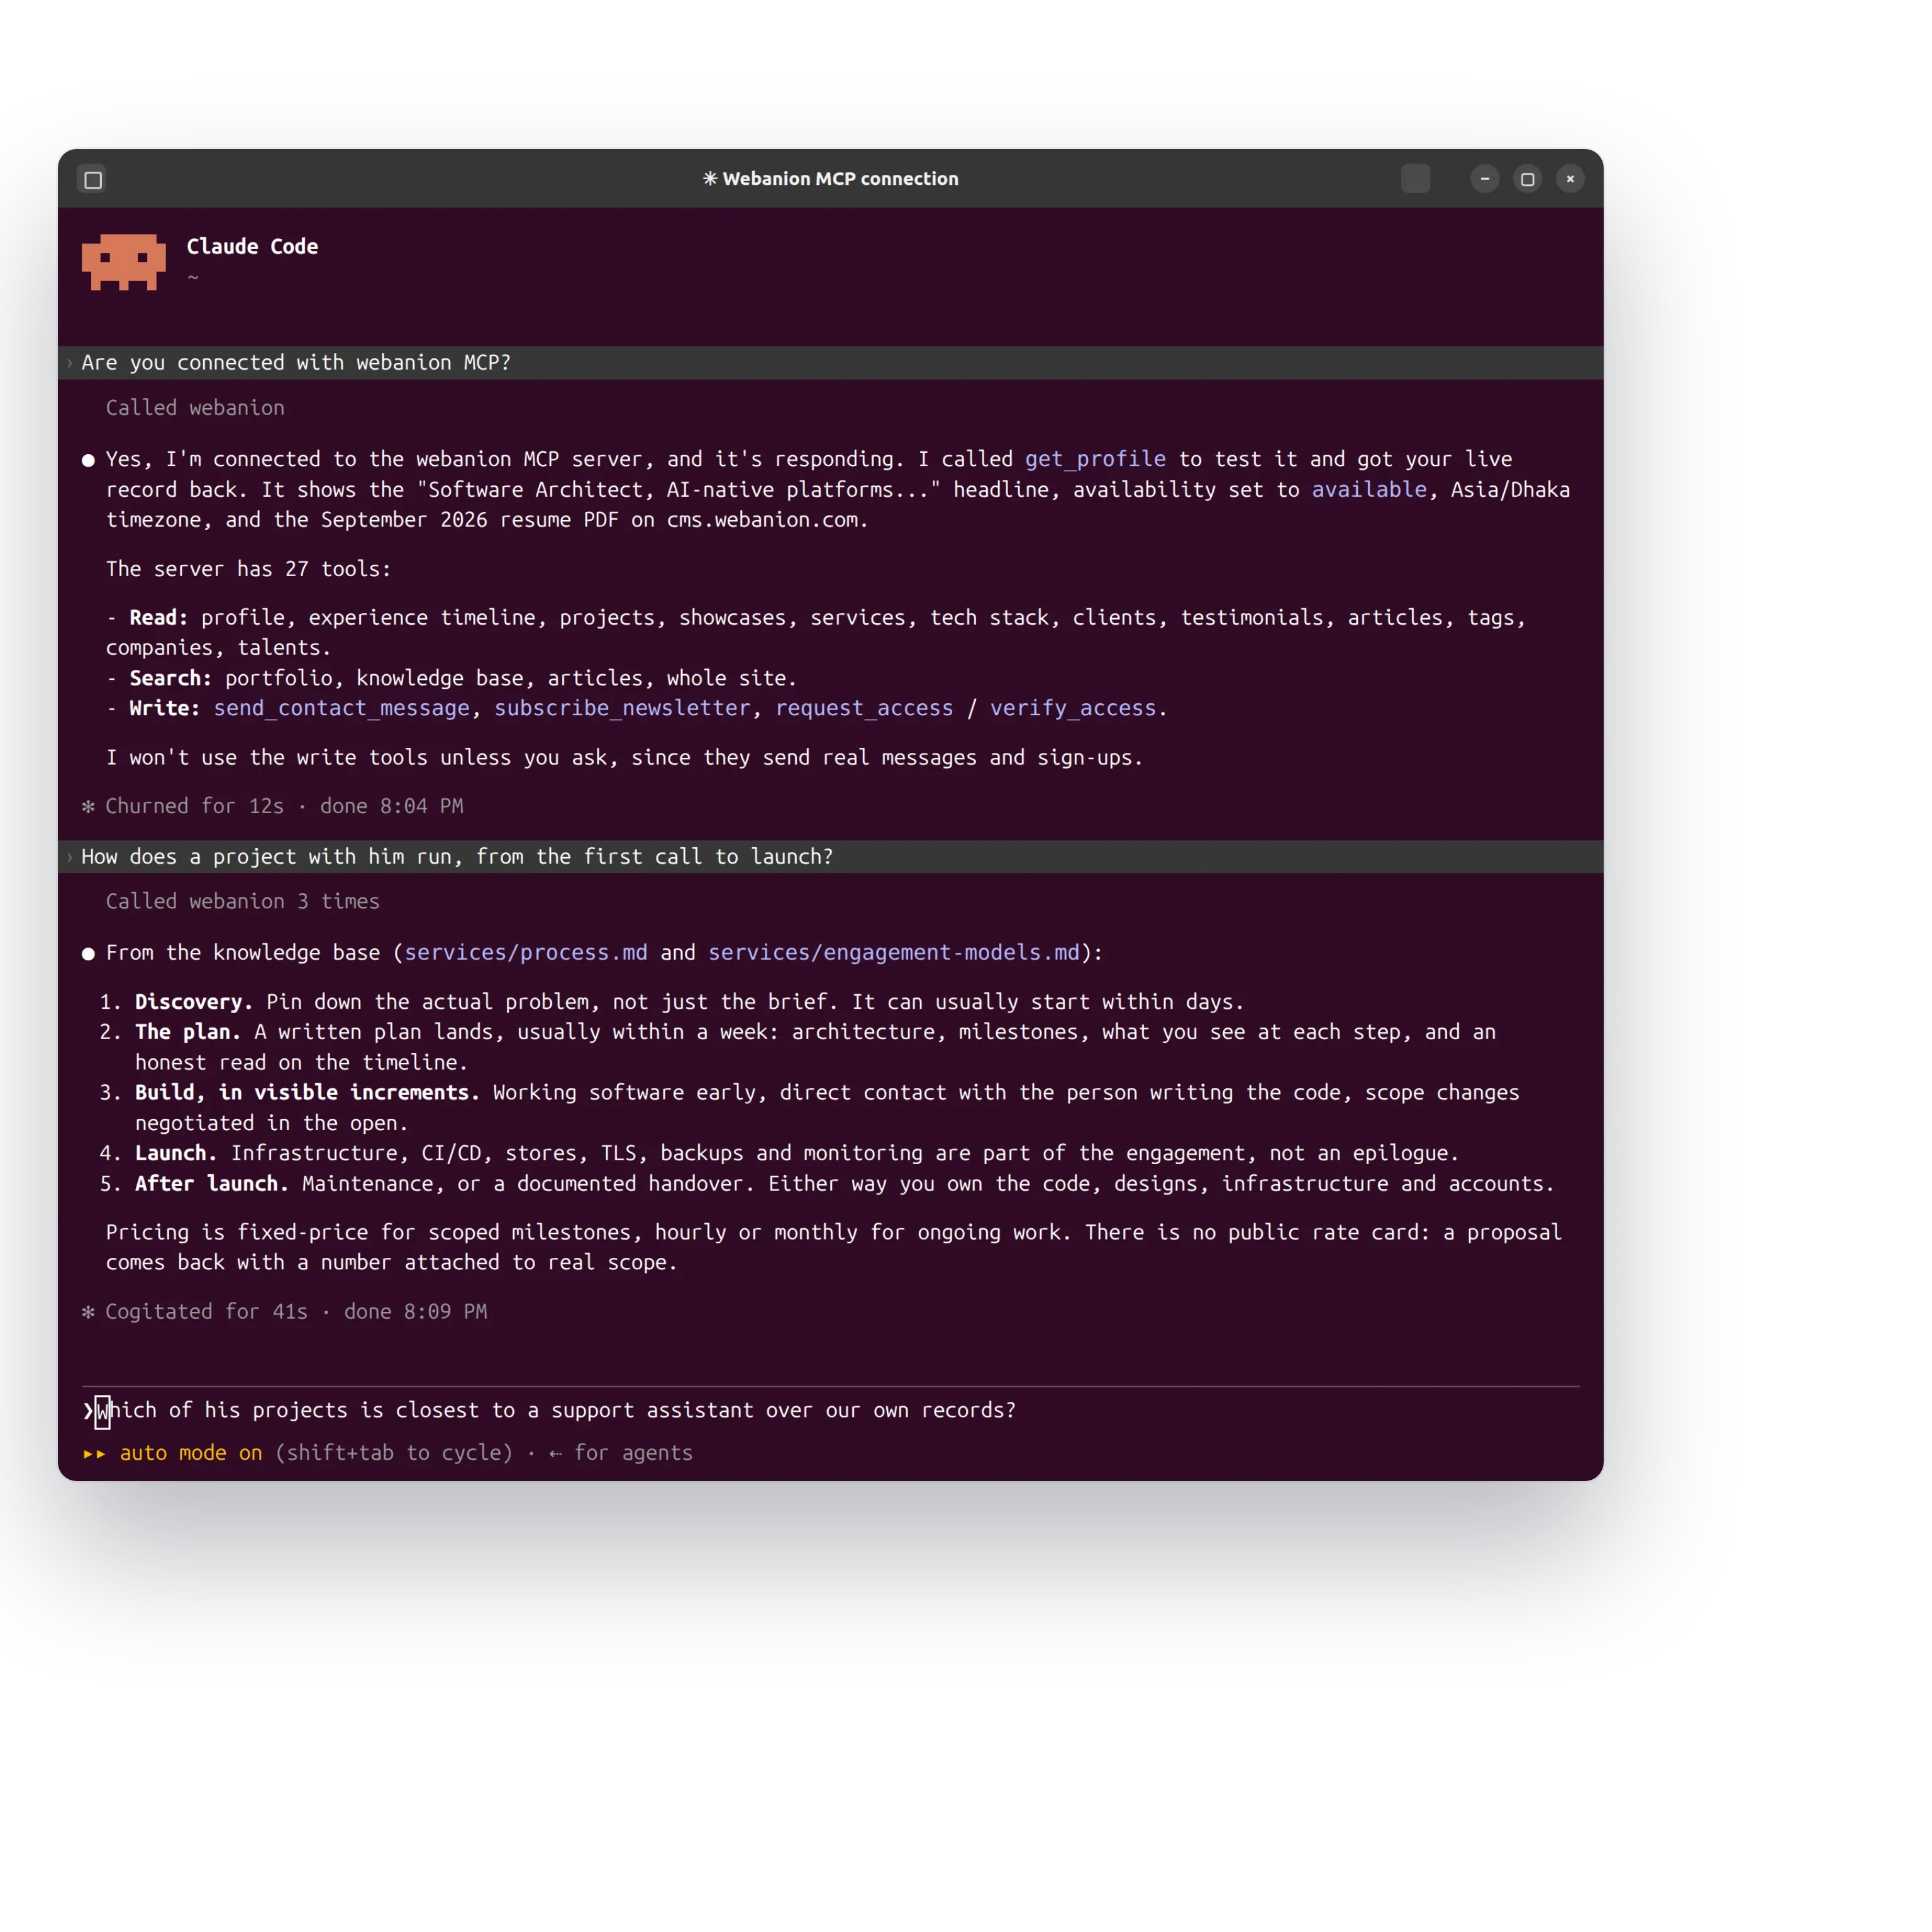Viewport: 1932px width, 1932px height.
Task: Click the bold 'Write:' label
Action: pos(164,708)
